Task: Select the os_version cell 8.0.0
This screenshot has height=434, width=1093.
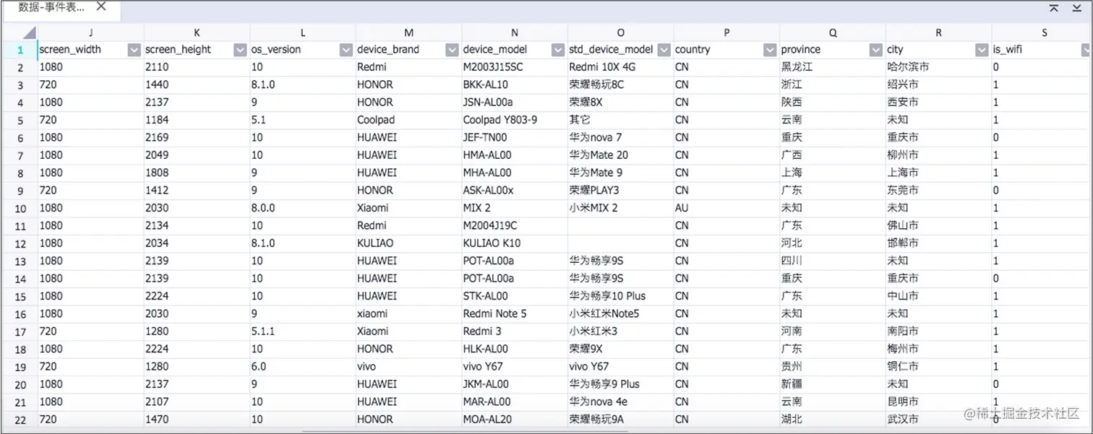Action: pos(303,208)
